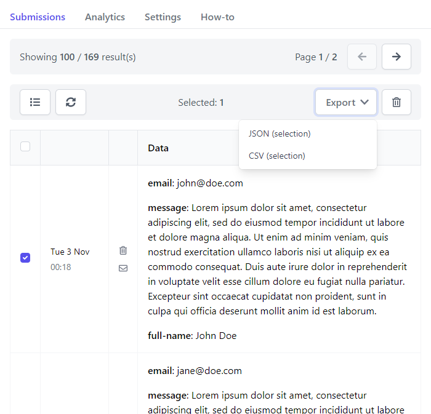This screenshot has height=414, width=431.
Task: Open the How-to tab
Action: point(217,17)
